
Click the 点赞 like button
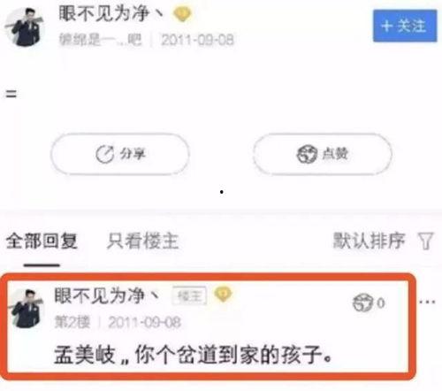click(323, 154)
